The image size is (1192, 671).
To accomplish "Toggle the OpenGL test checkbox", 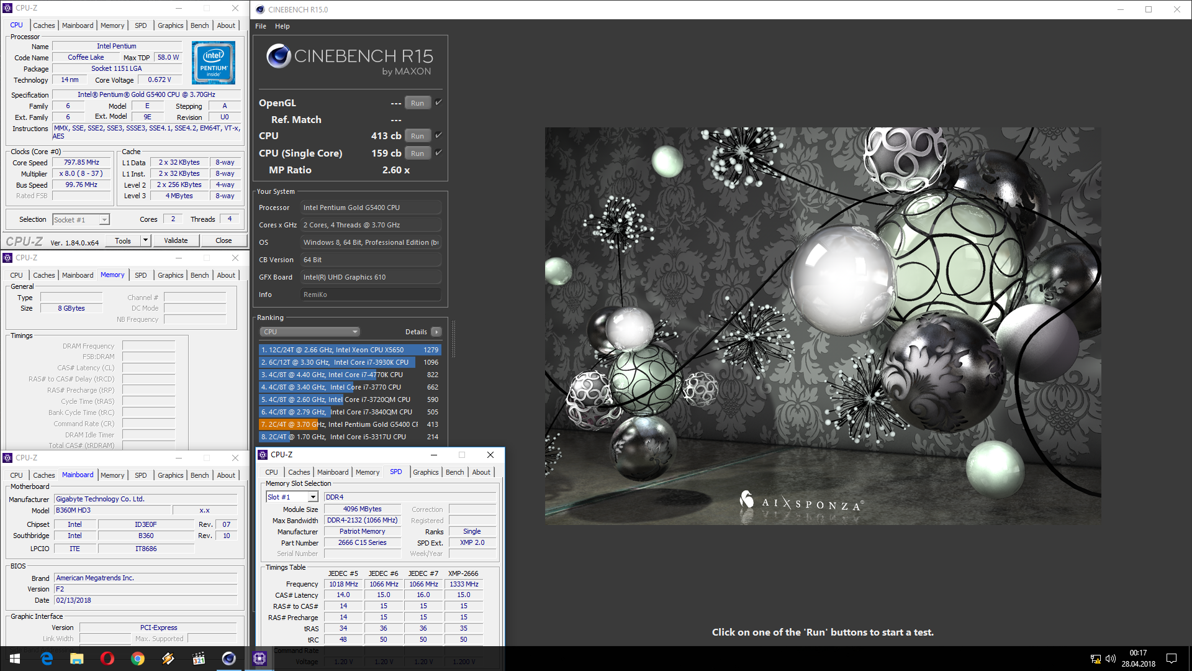I will [438, 103].
